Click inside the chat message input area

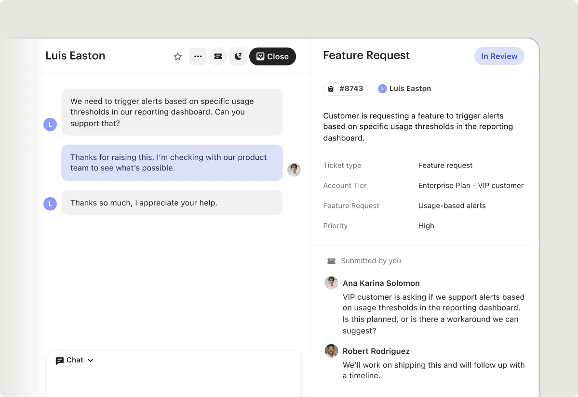click(174, 380)
